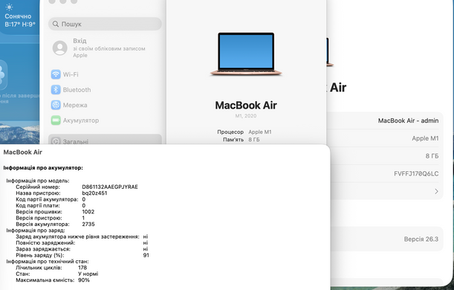
Task: Open the Bluetooth sidebar entry label
Action: point(77,90)
